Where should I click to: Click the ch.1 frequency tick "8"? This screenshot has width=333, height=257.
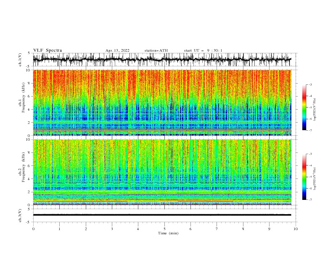(29, 83)
